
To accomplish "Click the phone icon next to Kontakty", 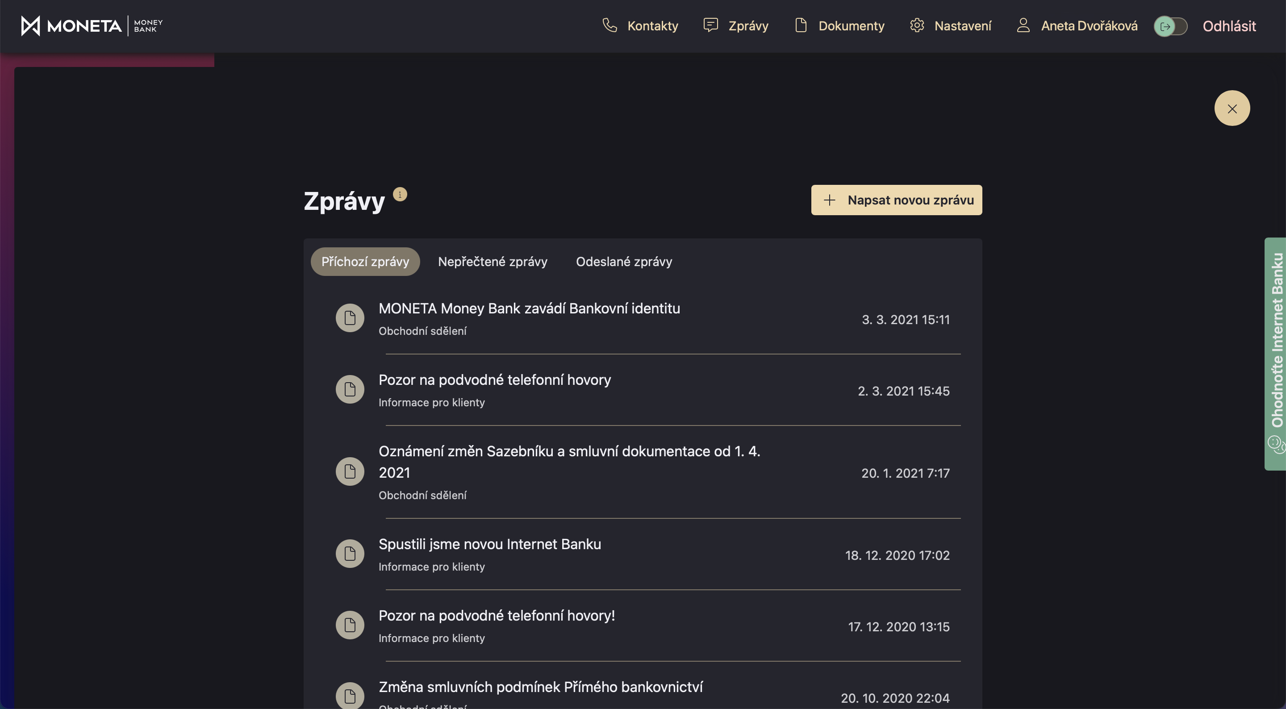I will 610,25.
